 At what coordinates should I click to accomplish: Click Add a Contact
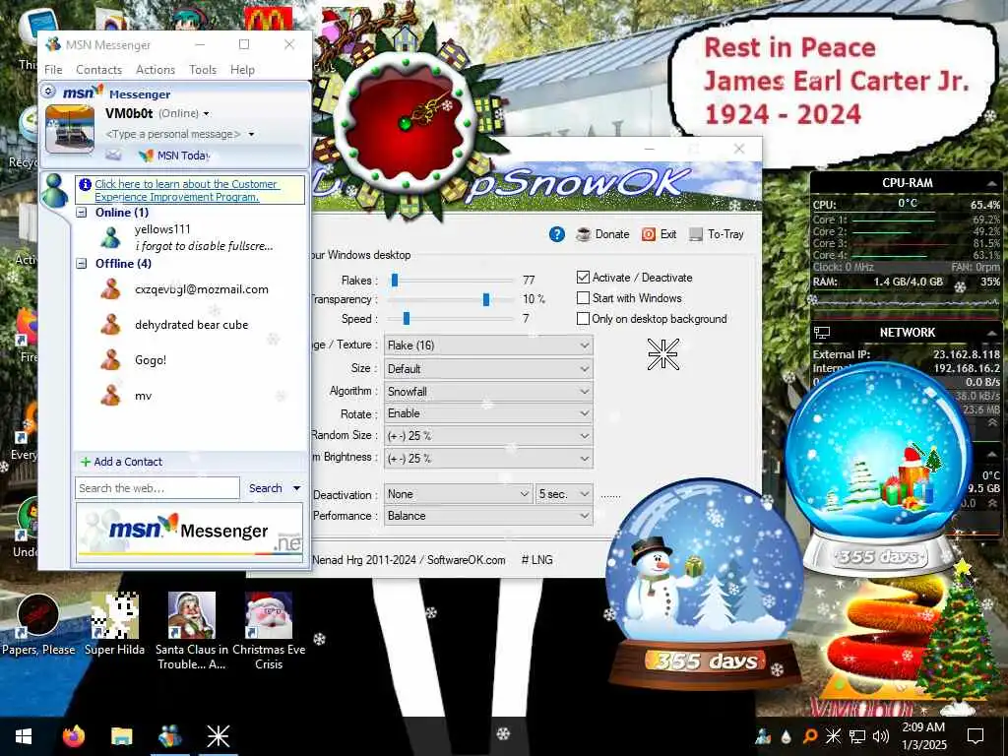click(x=121, y=462)
